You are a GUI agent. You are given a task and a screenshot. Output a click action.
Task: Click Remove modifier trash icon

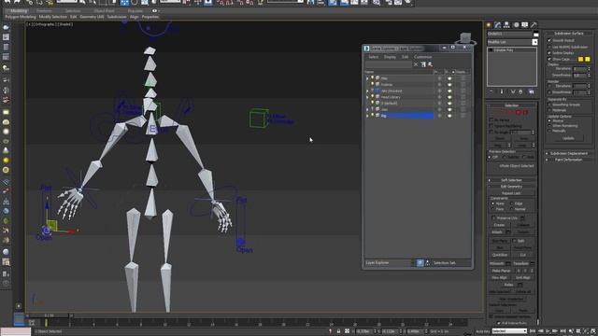tap(520, 91)
